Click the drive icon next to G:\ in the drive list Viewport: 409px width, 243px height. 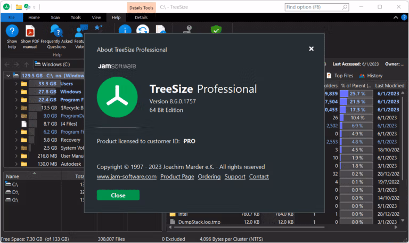point(9,200)
